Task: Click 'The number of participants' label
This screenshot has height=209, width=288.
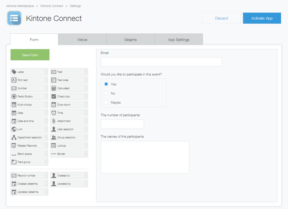Action: point(120,115)
